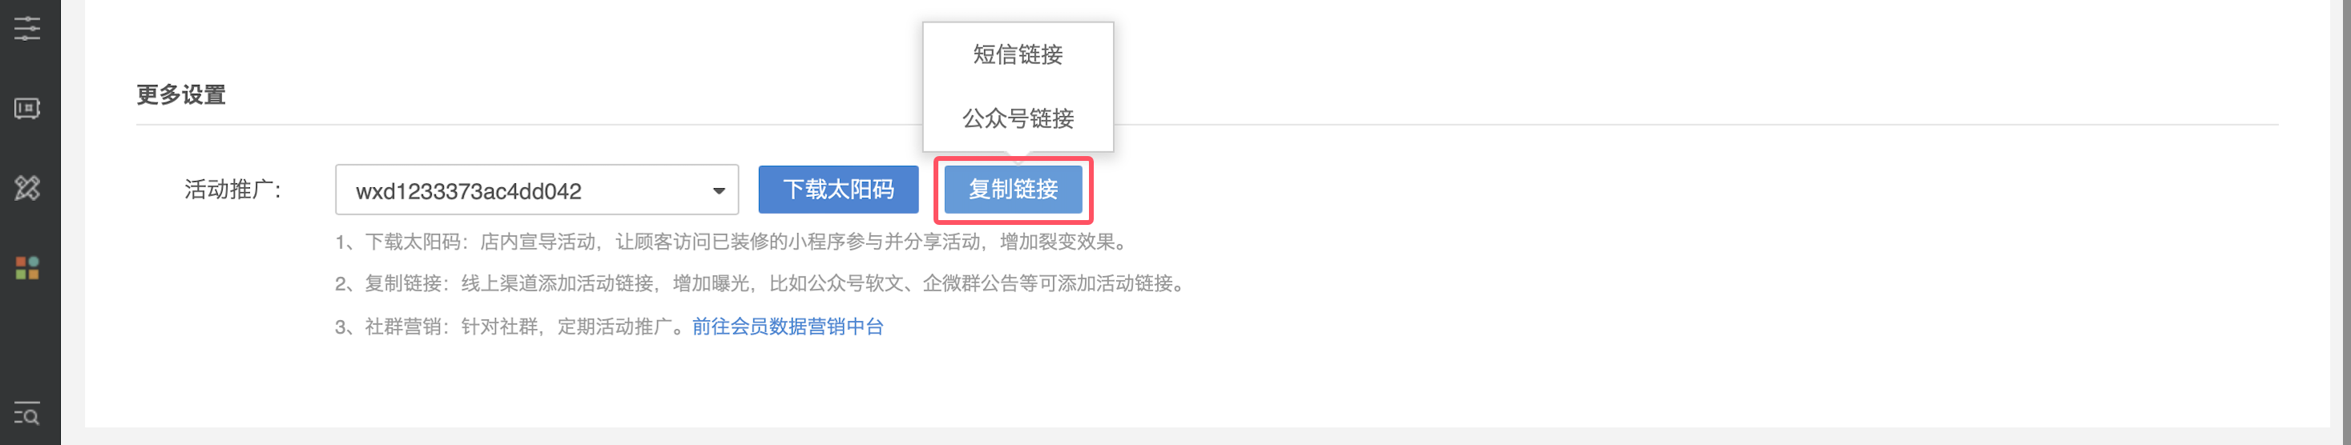This screenshot has height=445, width=2351.
Task: Select the pencil-and-ruler design icon
Action: coord(27,188)
